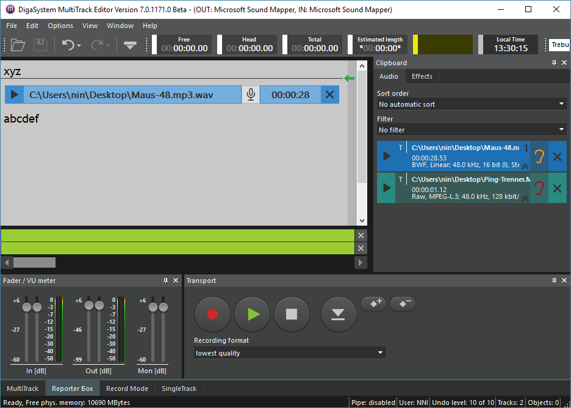Close the first green track with its X
This screenshot has width=571, height=408.
(361, 235)
